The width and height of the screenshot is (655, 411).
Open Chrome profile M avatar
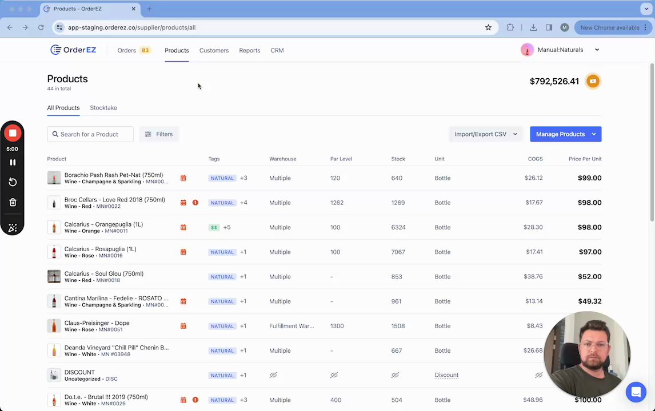click(564, 27)
